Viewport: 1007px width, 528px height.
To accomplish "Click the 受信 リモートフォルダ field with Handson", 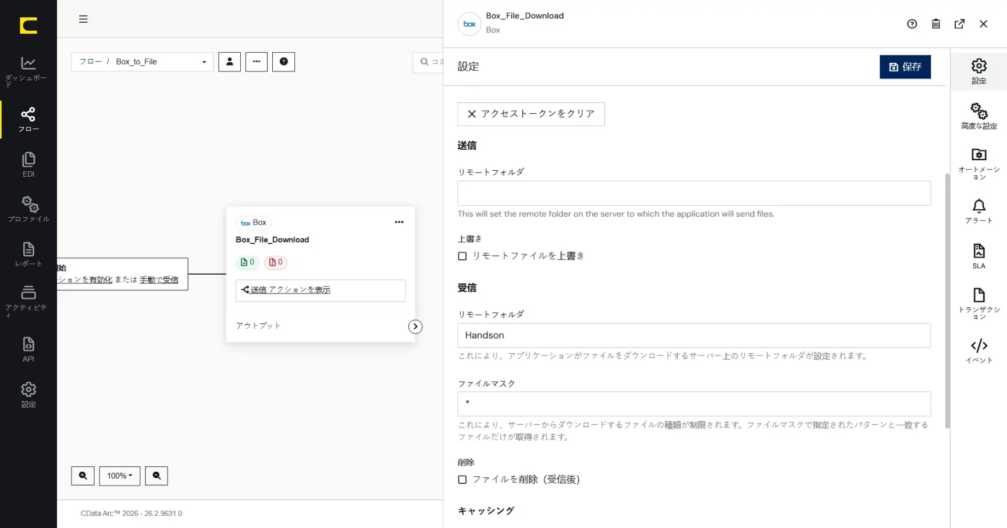I will tap(693, 335).
